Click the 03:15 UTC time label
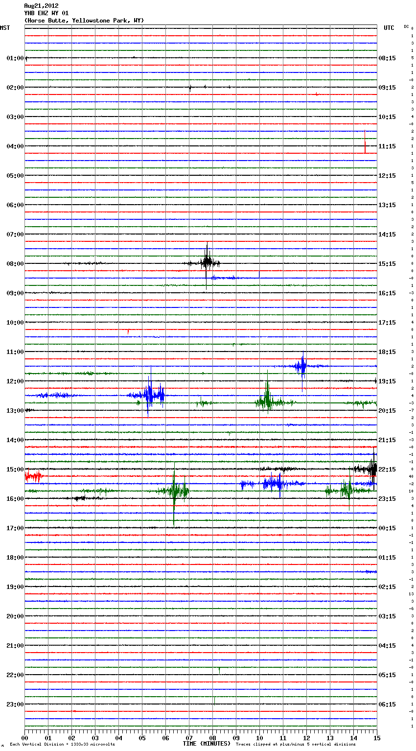Viewport: 416px width, 751px height. point(387,616)
